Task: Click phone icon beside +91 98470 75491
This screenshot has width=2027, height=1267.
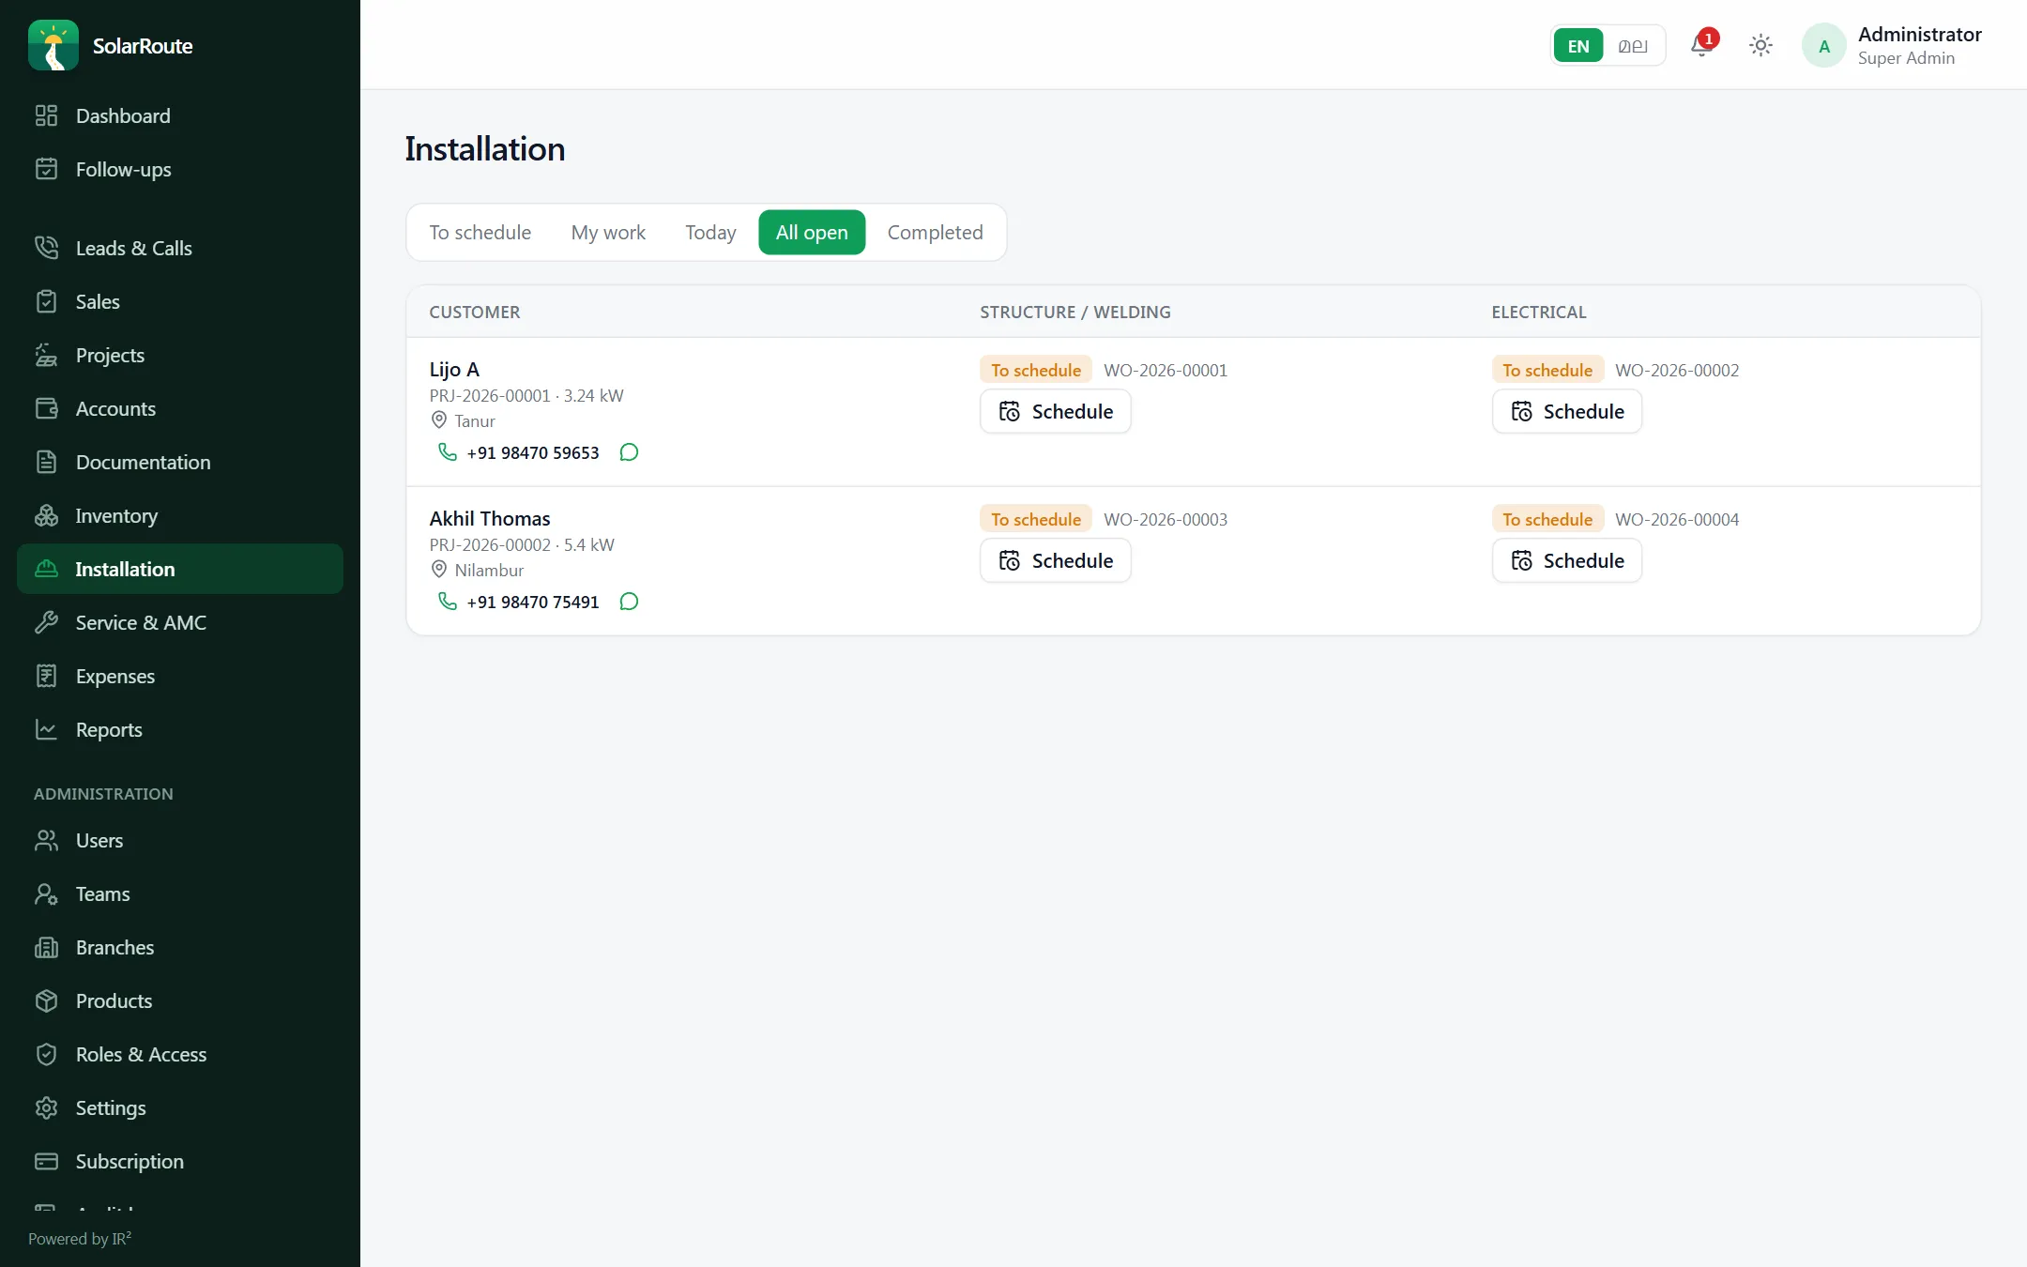Action: tap(448, 602)
